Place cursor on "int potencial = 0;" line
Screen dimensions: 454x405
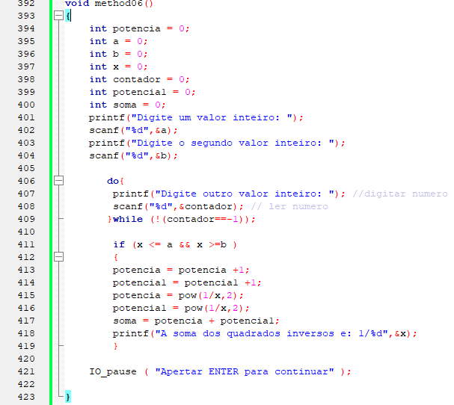coord(142,92)
